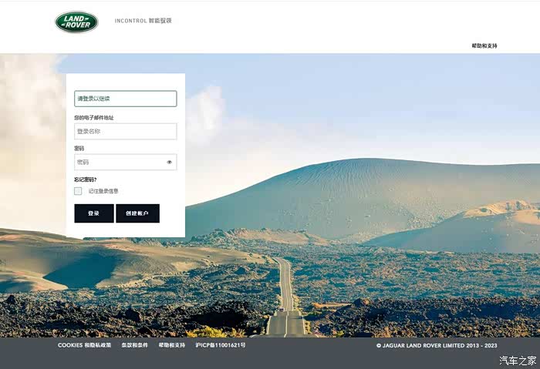The width and height of the screenshot is (540, 369).
Task: Click the INCONTROL 智能驭领 header title
Action: point(143,21)
